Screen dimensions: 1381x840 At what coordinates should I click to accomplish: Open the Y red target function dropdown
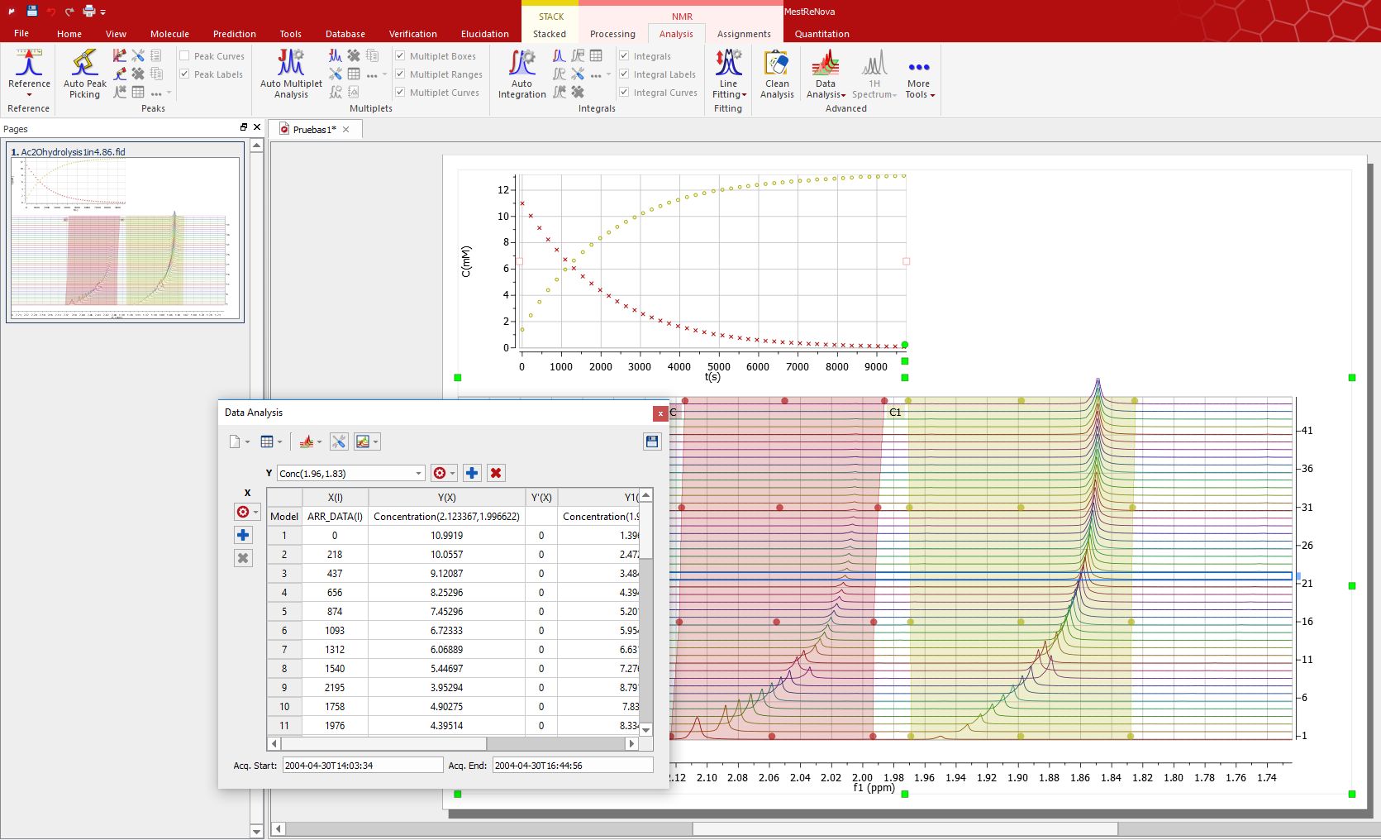(x=445, y=473)
